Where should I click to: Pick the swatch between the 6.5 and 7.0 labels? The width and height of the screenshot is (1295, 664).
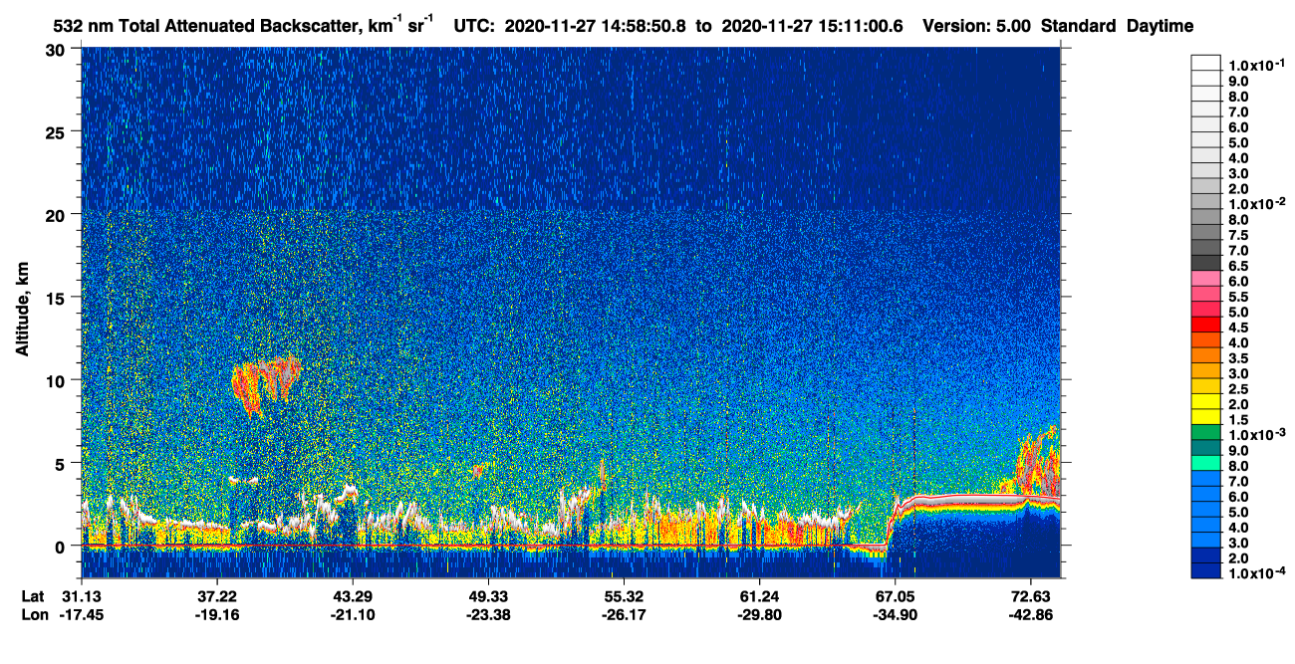pos(1206,262)
